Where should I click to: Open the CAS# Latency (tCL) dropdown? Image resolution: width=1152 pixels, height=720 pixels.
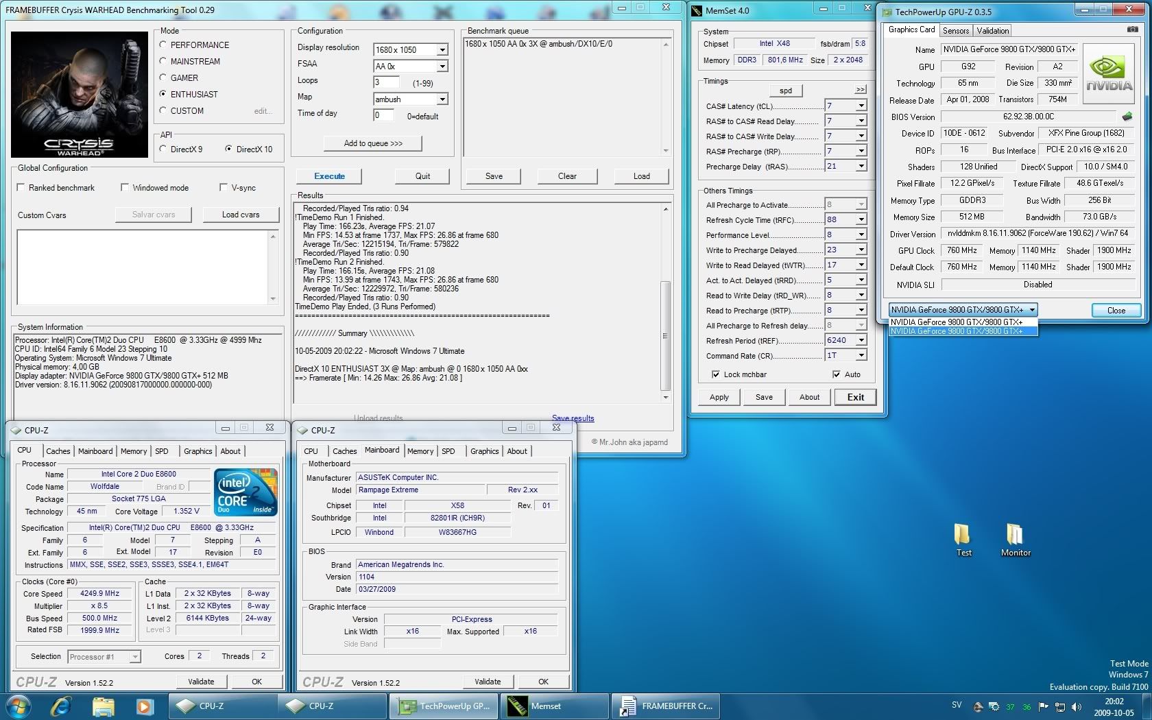[x=861, y=106]
